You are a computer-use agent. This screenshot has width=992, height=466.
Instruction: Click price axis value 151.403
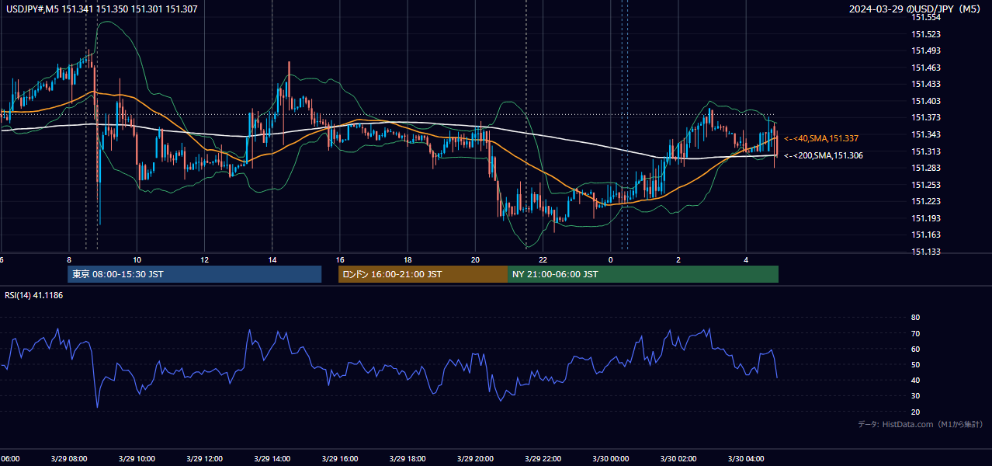pyautogui.click(x=925, y=101)
